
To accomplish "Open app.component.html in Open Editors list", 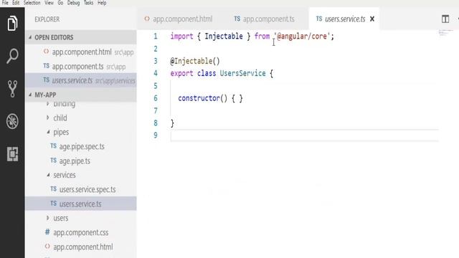I will [x=81, y=52].
